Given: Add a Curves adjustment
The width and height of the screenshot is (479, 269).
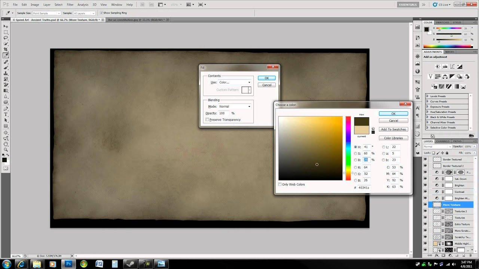Looking at the screenshot, I should tap(452, 67).
